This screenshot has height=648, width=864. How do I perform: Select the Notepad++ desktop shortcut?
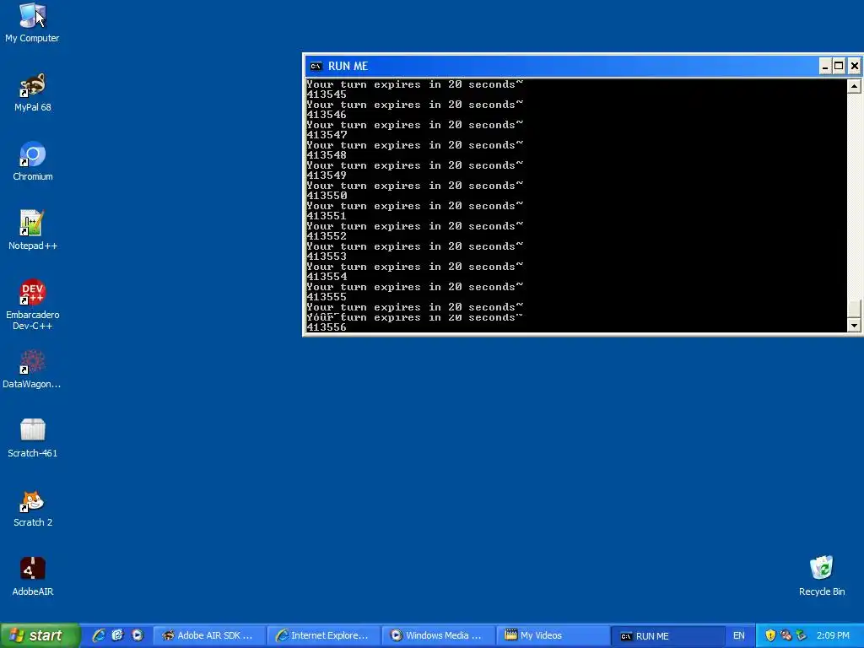(33, 230)
